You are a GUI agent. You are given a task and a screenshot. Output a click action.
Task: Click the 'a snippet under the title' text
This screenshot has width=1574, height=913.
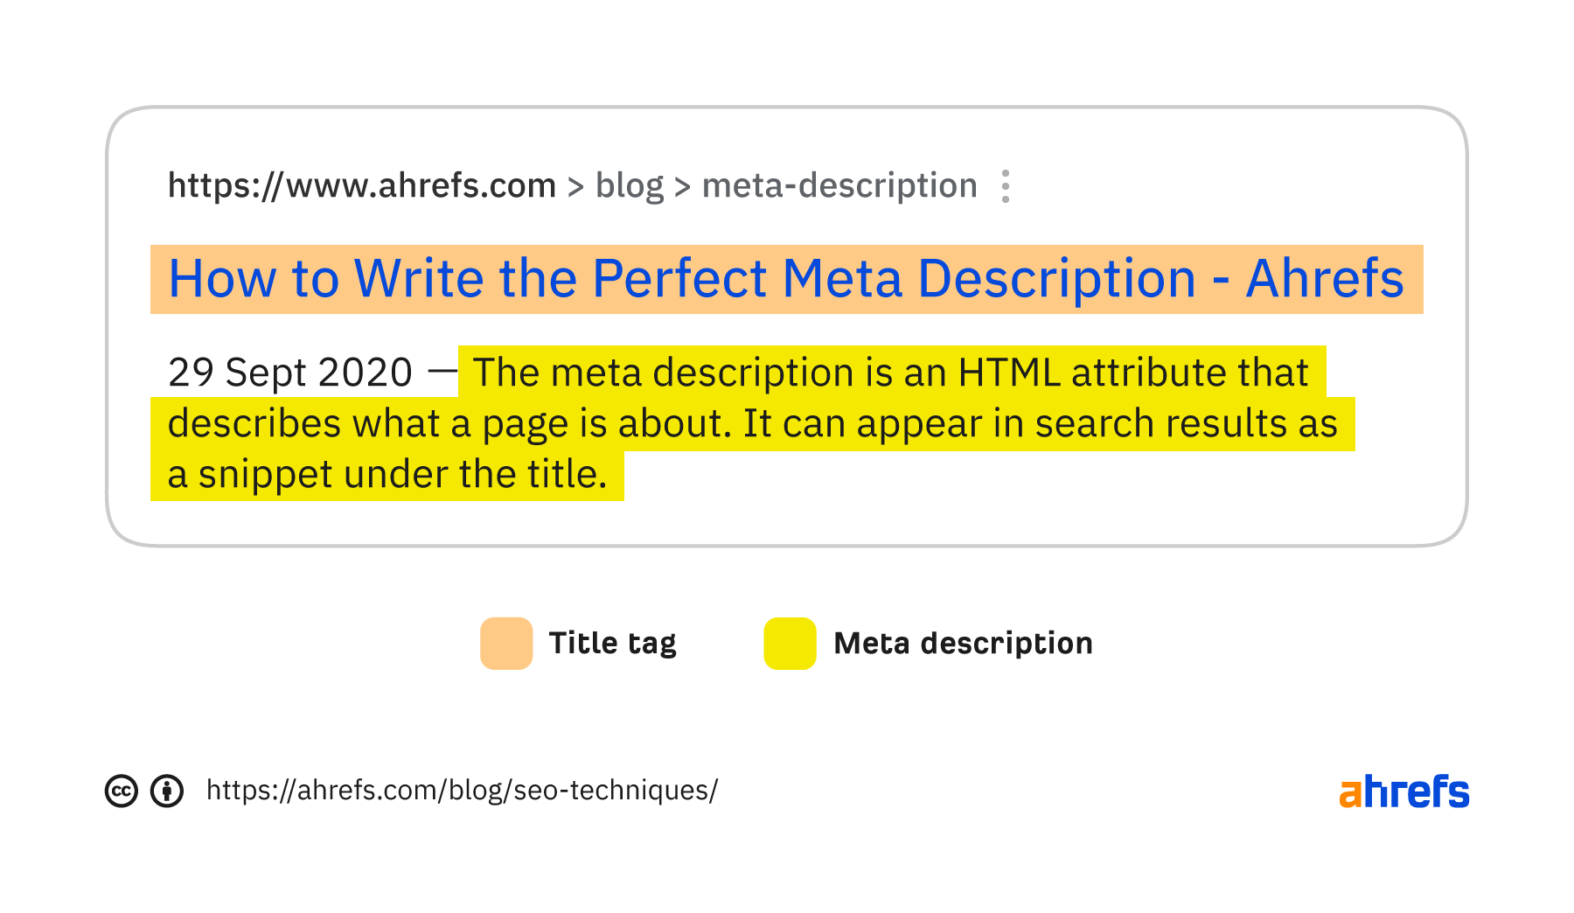(387, 475)
